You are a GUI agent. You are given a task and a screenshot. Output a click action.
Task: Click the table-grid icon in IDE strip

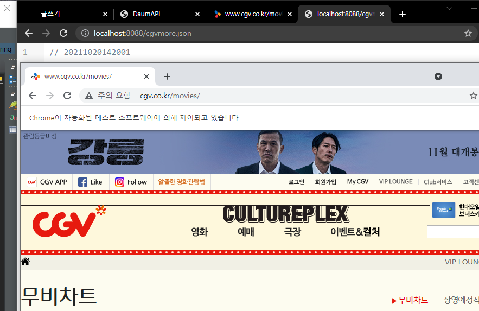coord(13,130)
